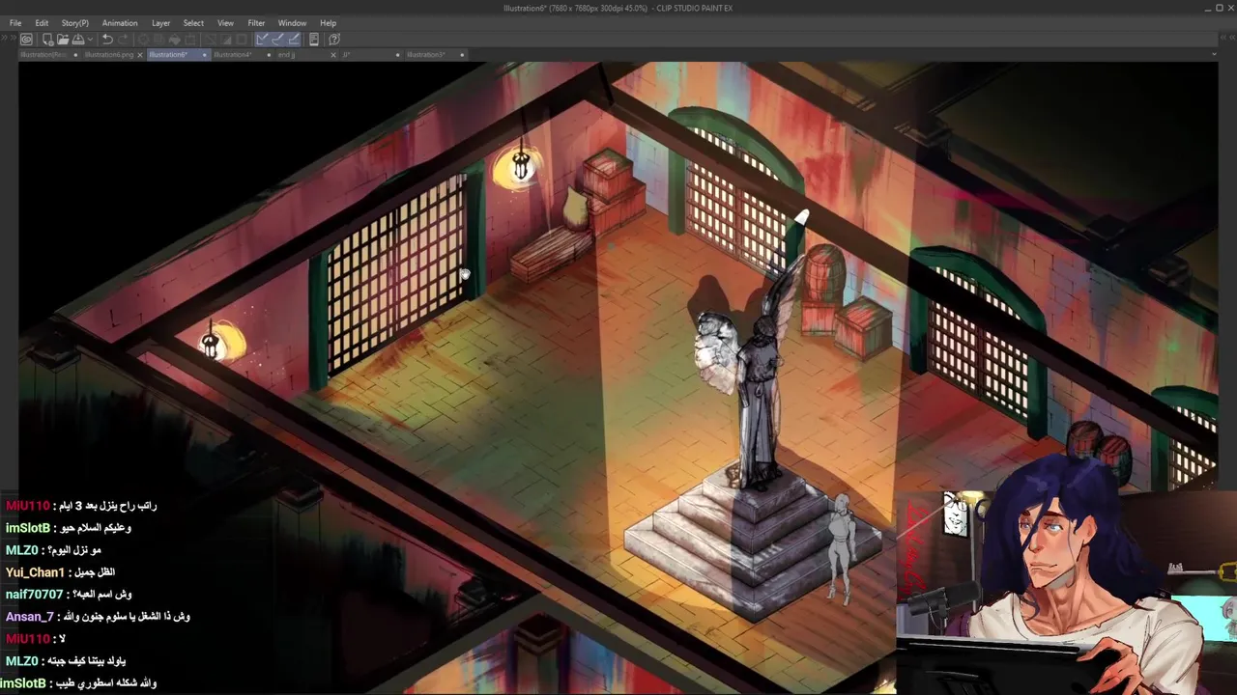
Task: Create a new document via New icon
Action: (x=47, y=40)
